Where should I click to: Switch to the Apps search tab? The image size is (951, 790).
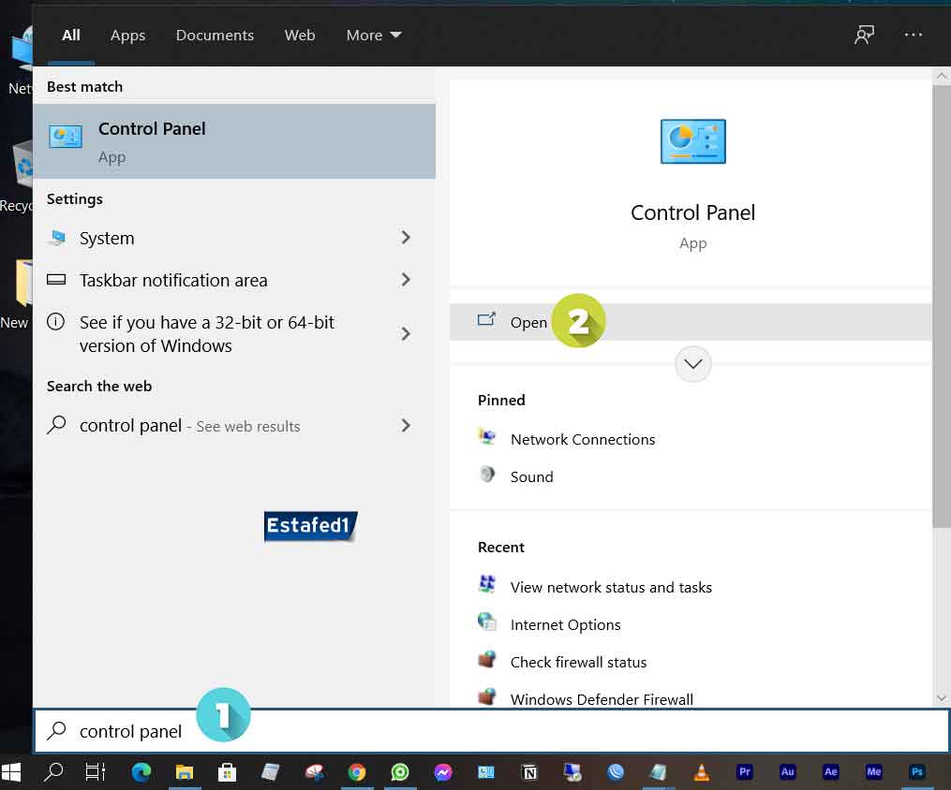pos(127,36)
